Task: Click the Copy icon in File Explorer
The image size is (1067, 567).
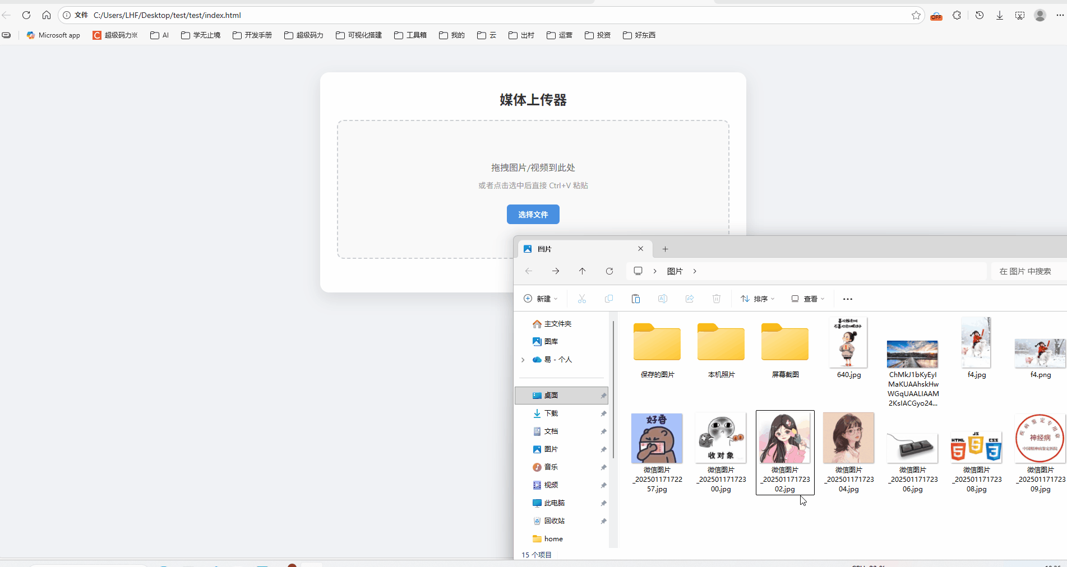Action: 608,299
